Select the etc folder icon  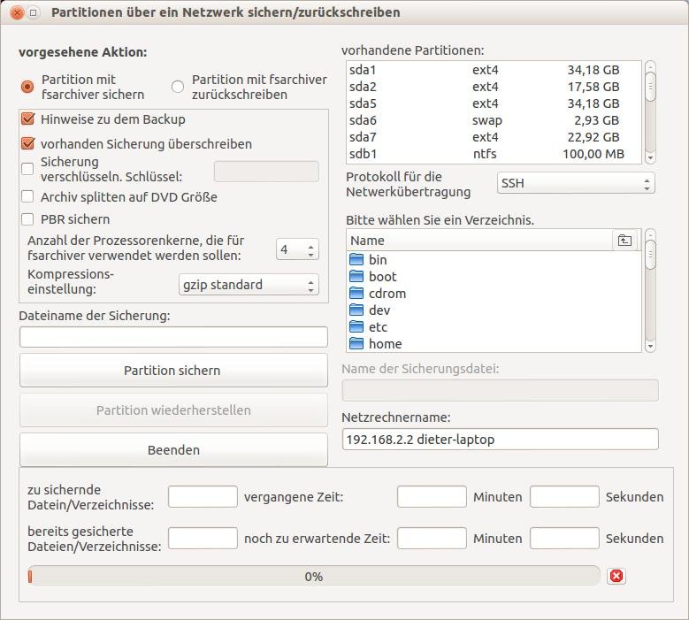[356, 327]
